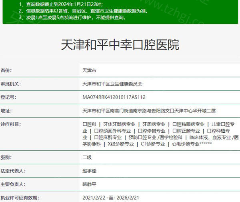Click the notice about 凌晨1点至凌晨5点 maintenance
240x202 pixels.
(72, 18)
